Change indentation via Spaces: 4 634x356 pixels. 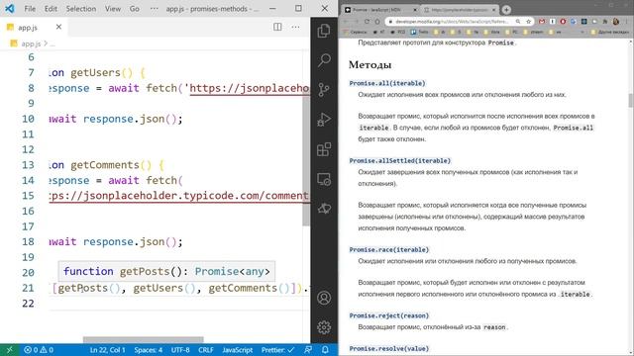point(149,350)
